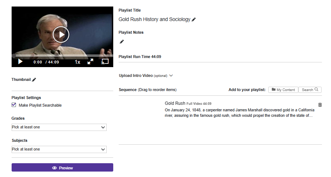Click the small play icon in the video controls
The height and width of the screenshot is (177, 331).
(20, 62)
